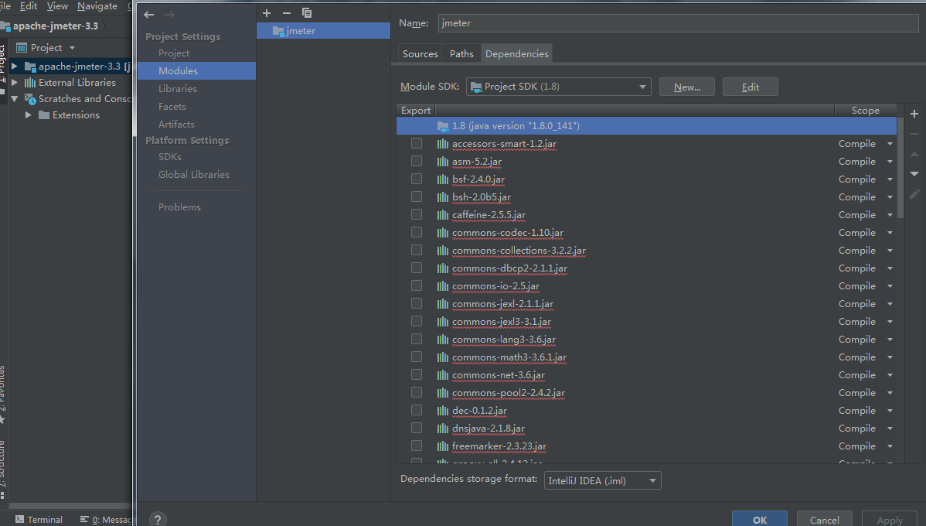
Task: Click the External Libraries icon in Project tree
Action: 30,83
